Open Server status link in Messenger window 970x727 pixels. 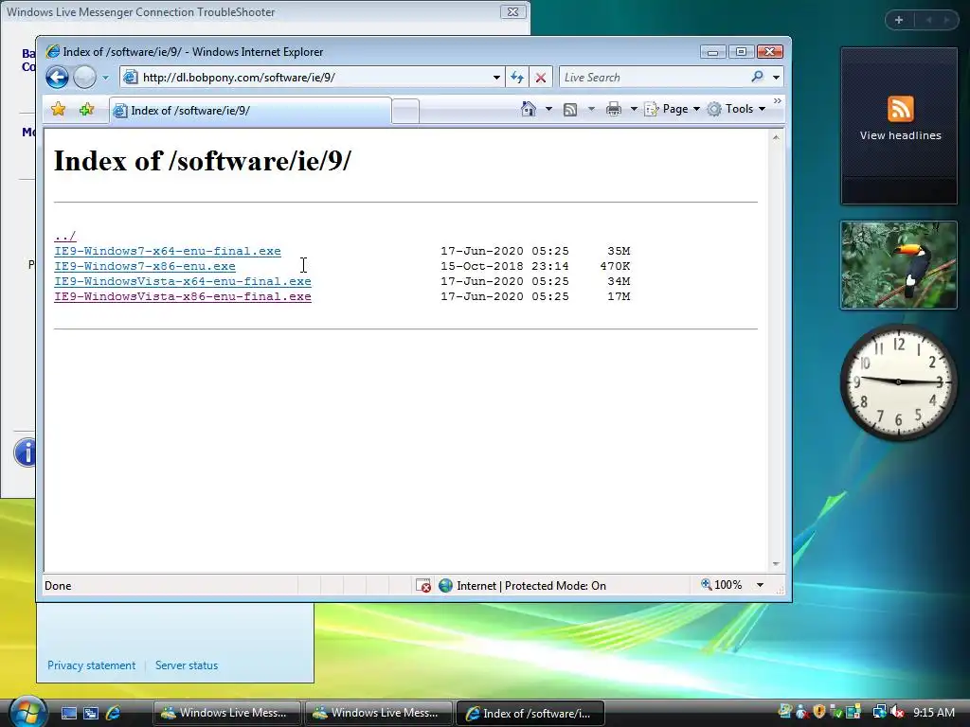click(x=187, y=665)
